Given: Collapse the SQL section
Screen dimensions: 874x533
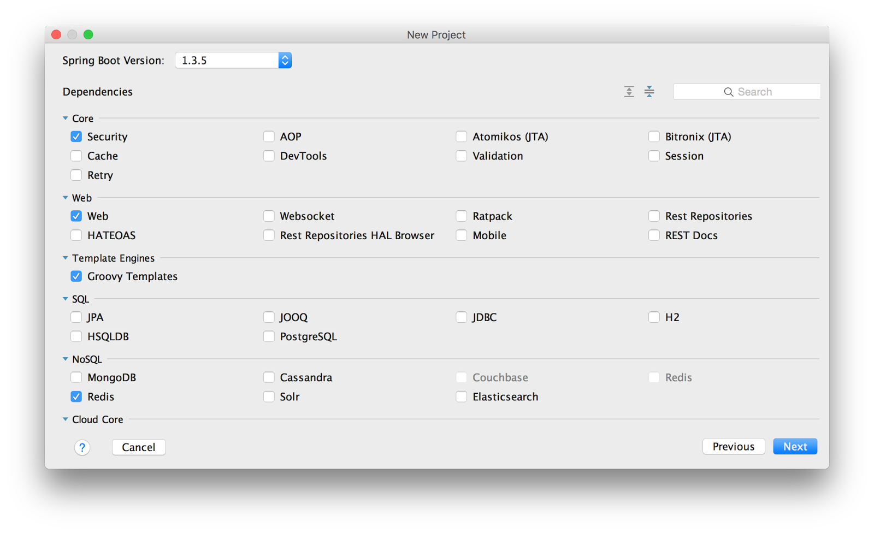Looking at the screenshot, I should pos(66,299).
